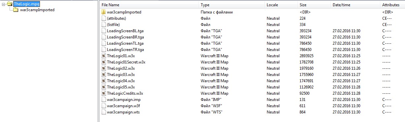
Task: Open war3campImported folder in the tree panel
Action: click(37, 10)
